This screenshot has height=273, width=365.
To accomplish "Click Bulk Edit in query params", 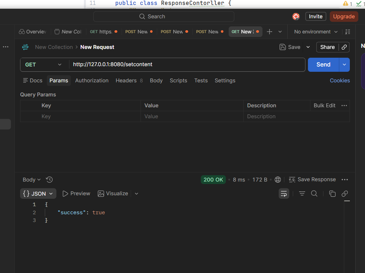I will 324,106.
